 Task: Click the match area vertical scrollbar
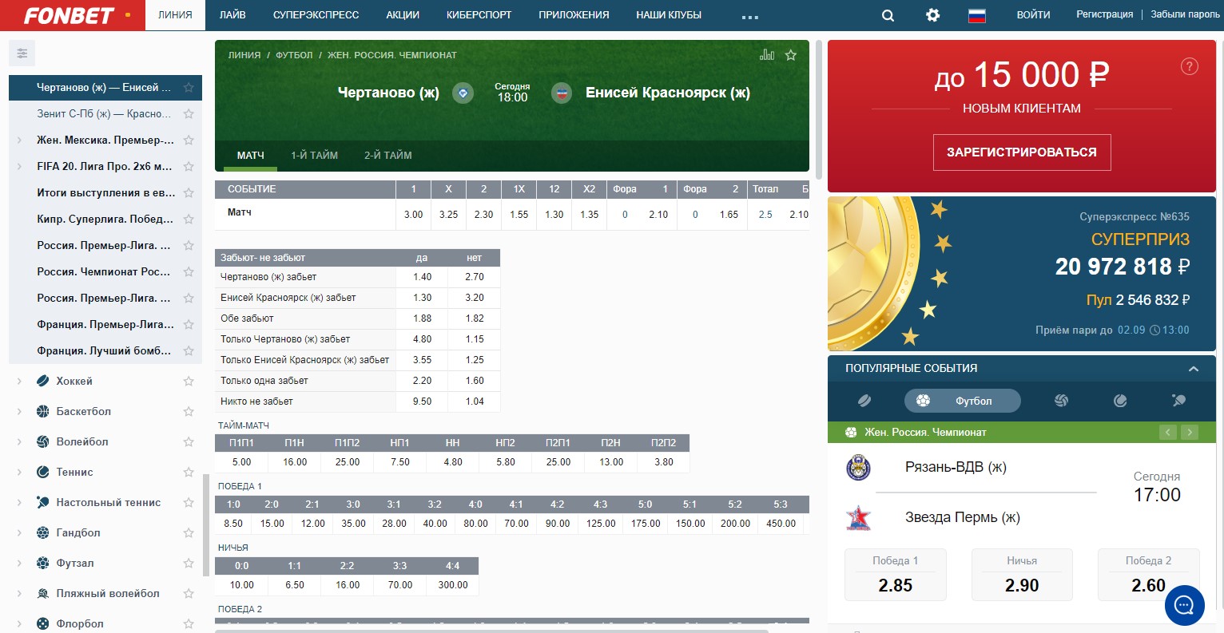pos(817,109)
